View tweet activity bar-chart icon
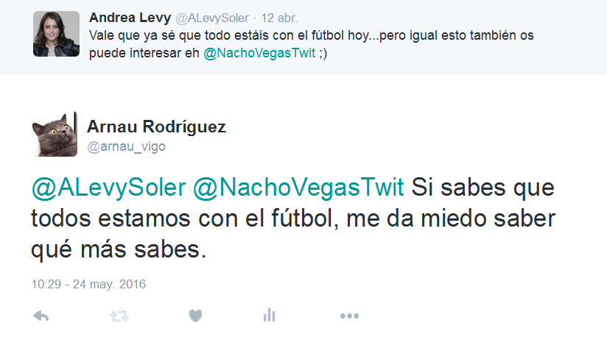The width and height of the screenshot is (607, 345). tap(269, 316)
